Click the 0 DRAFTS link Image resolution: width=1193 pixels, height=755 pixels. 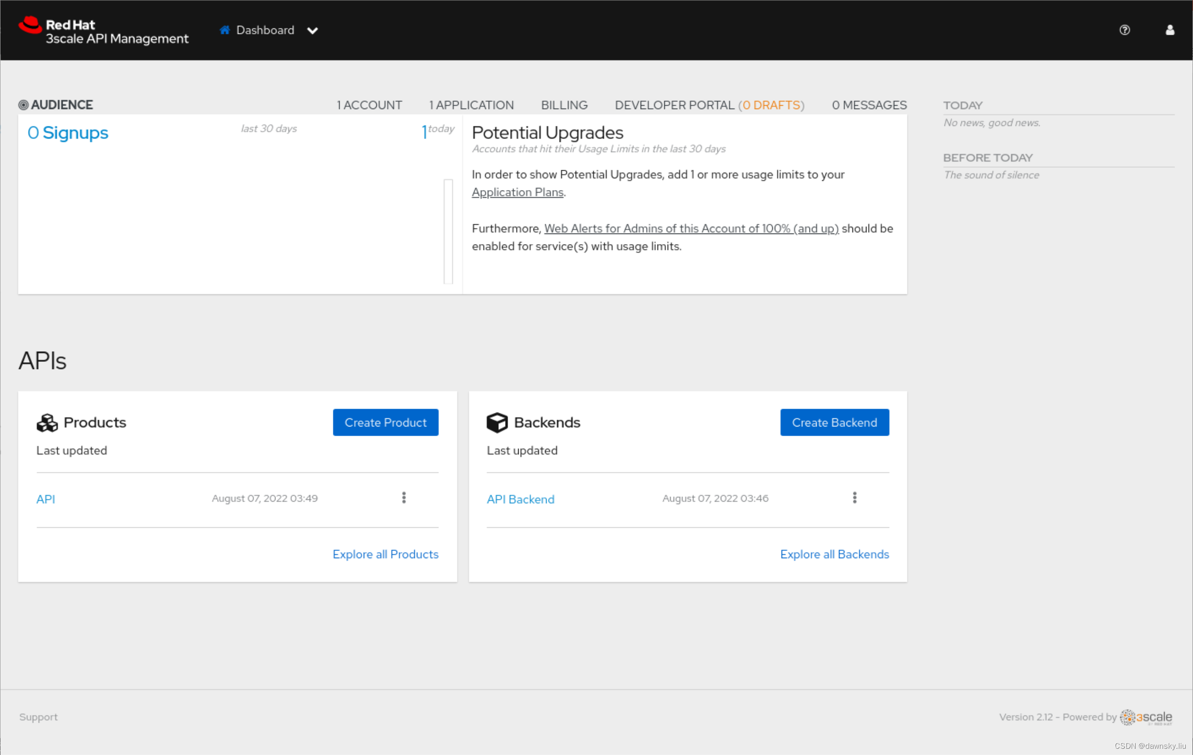click(x=771, y=105)
